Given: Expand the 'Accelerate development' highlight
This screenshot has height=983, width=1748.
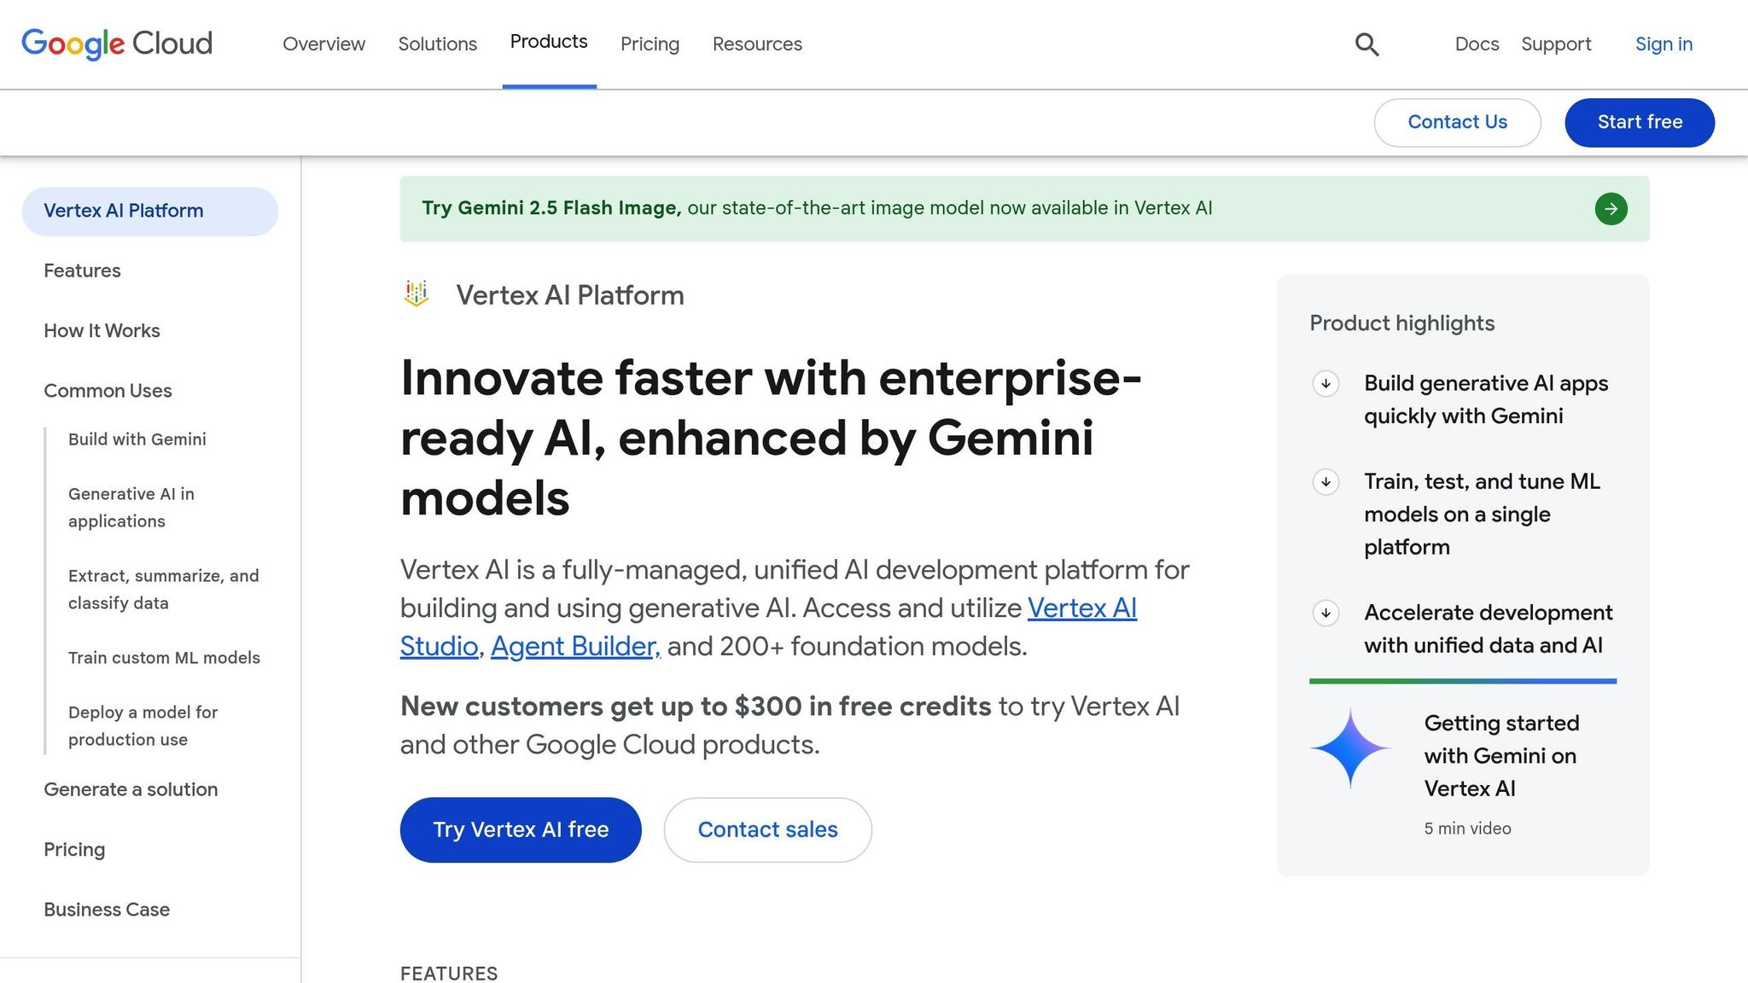Looking at the screenshot, I should click(1325, 613).
